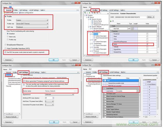Viewport: 163px width, 128px height.
Task: Click the Restore Defaults button in device address dialog
Action: (x=11, y=117)
